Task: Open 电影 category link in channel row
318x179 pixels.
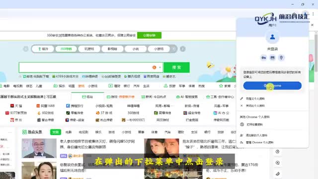Action: pyautogui.click(x=6, y=86)
